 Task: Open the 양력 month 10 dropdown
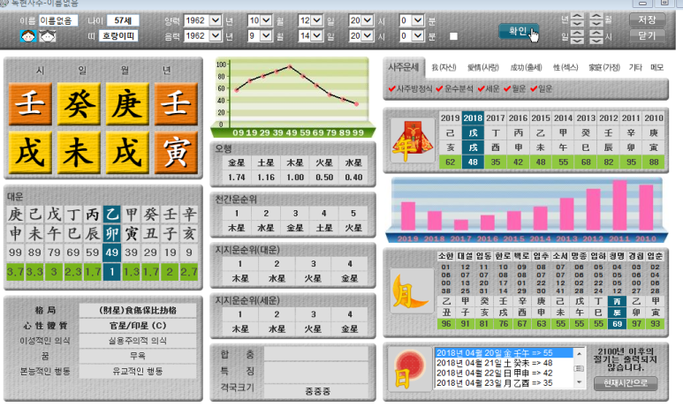266,20
